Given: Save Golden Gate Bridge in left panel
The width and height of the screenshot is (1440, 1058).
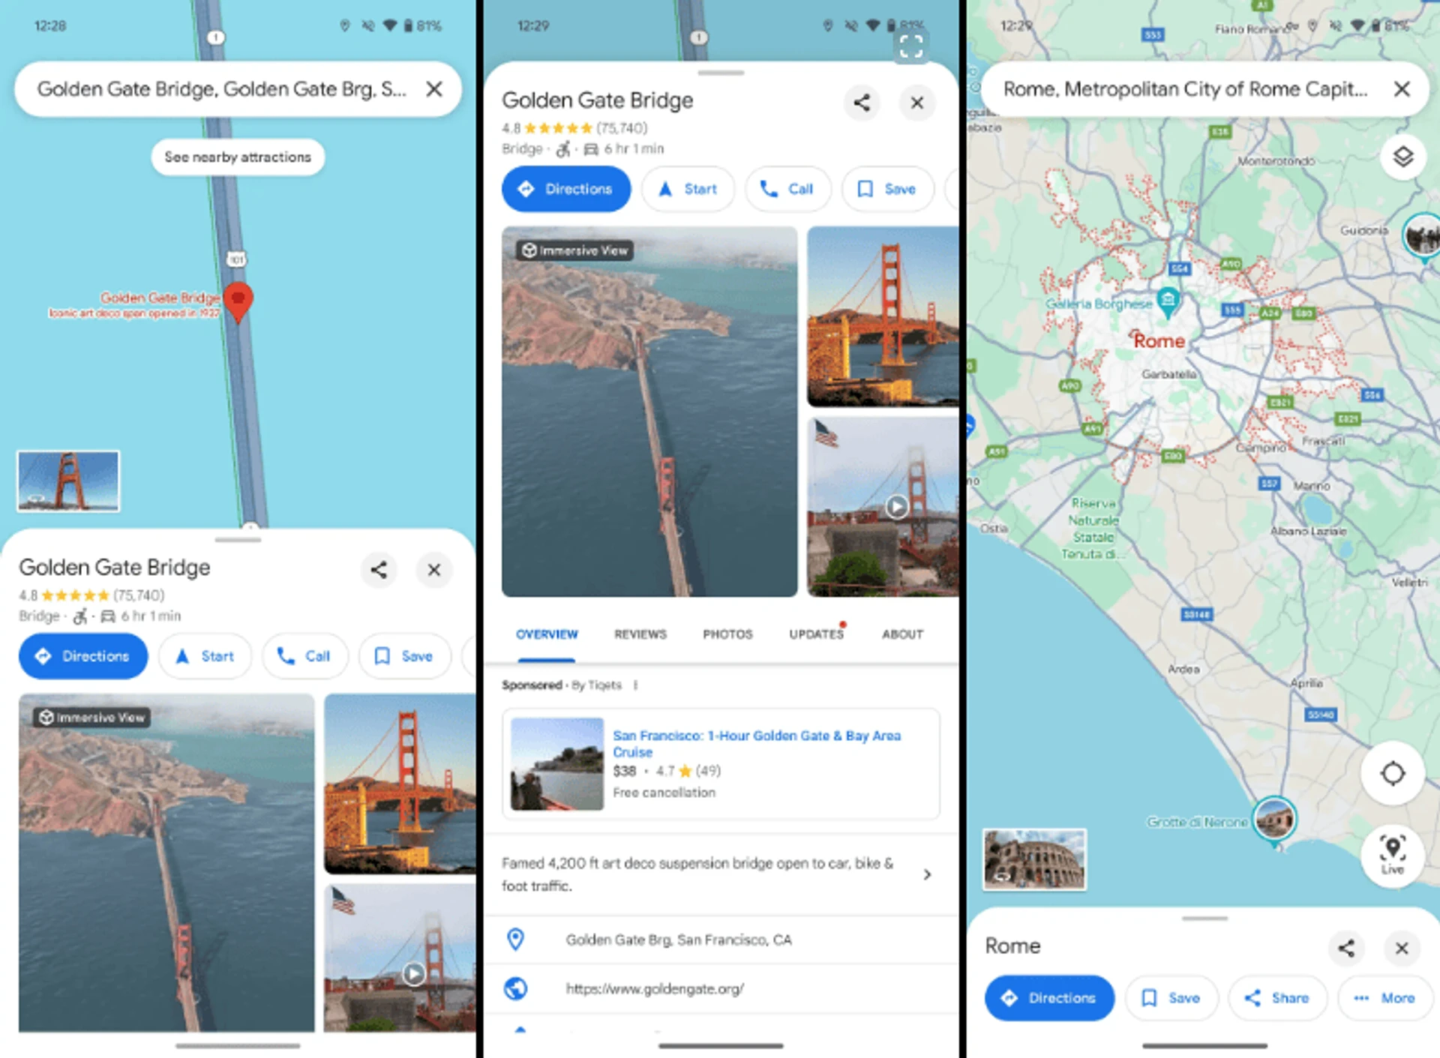Looking at the screenshot, I should tap(404, 656).
